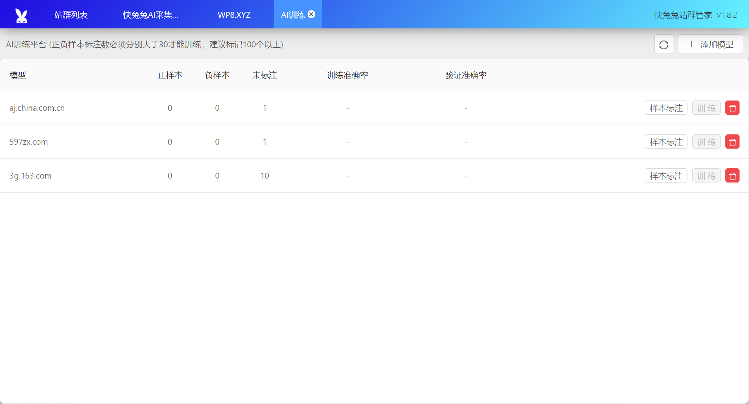Click 训练 for 3g.163.com
Screen dimensions: 749x404
(706, 176)
